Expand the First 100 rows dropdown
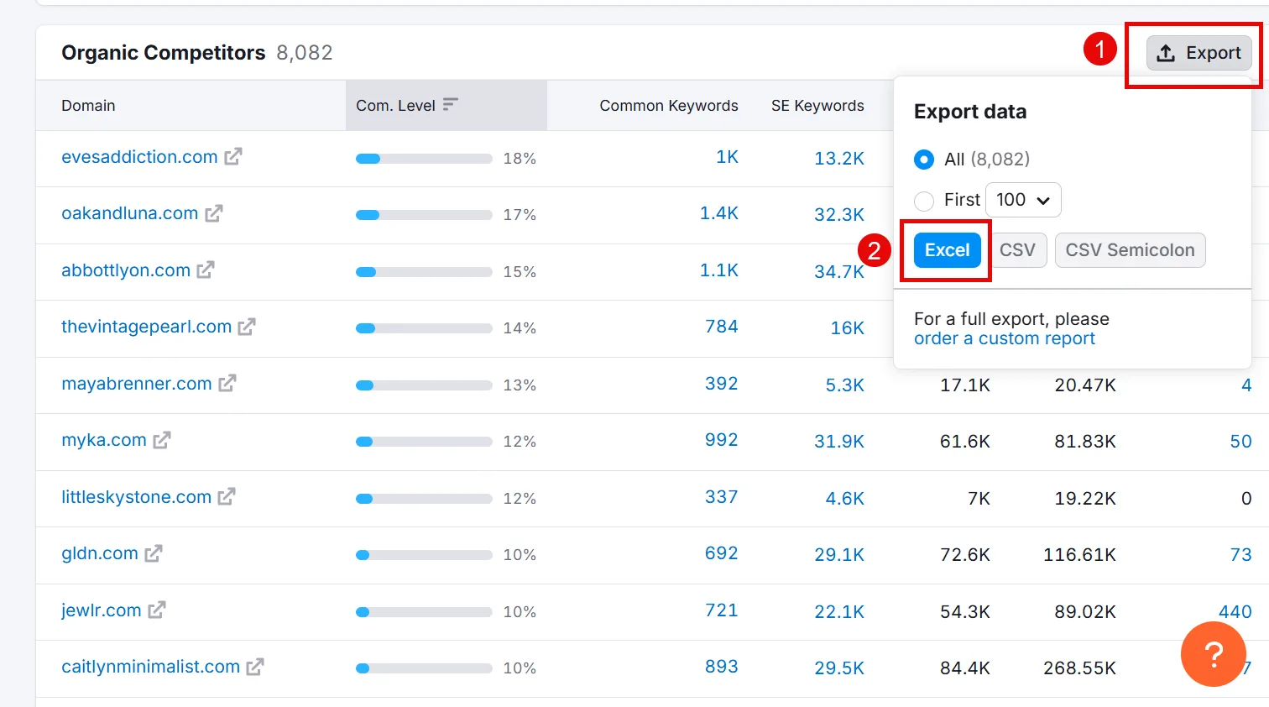 pos(1023,200)
